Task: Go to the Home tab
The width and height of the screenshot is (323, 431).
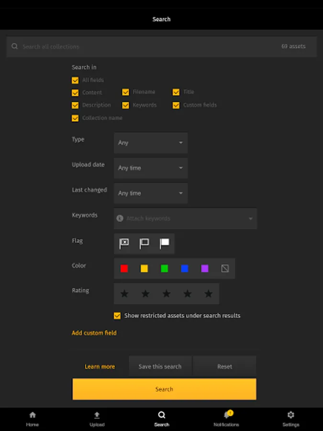Action: tap(33, 419)
